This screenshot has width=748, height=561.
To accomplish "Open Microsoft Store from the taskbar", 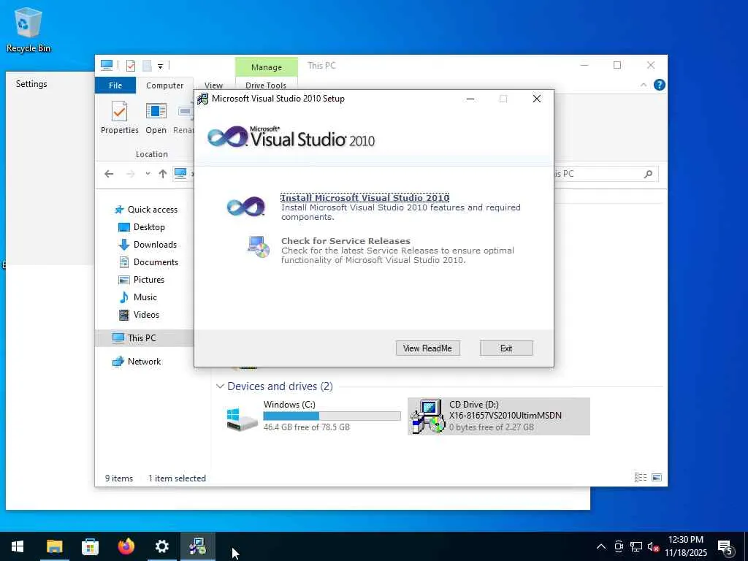I will coord(90,546).
